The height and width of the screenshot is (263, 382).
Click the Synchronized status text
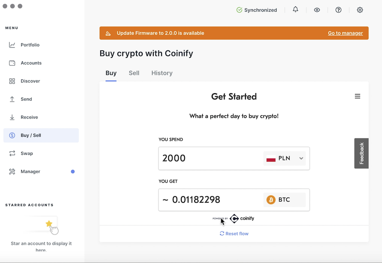[260, 10]
